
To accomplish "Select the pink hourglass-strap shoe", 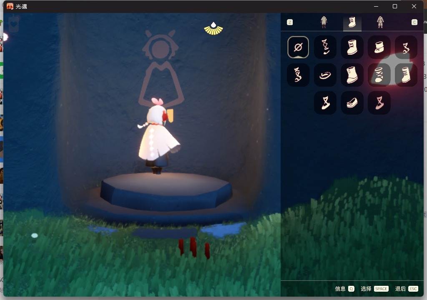I will (x=379, y=102).
